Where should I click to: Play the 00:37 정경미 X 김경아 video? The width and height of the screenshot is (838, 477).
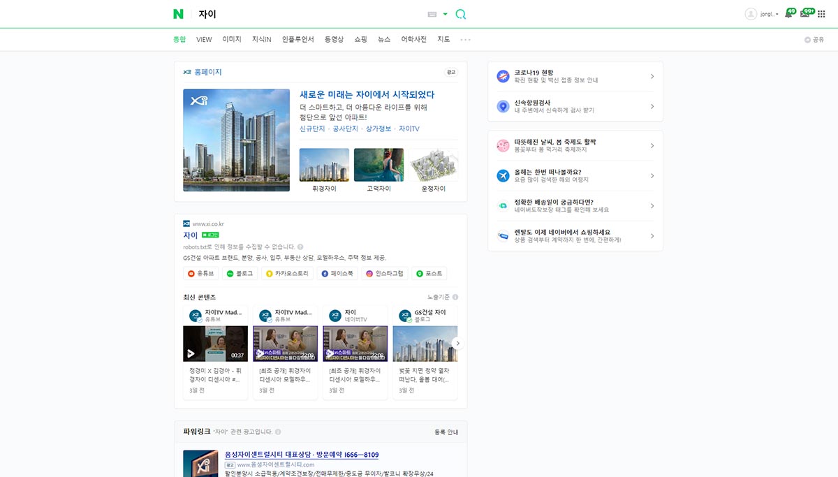(216, 344)
